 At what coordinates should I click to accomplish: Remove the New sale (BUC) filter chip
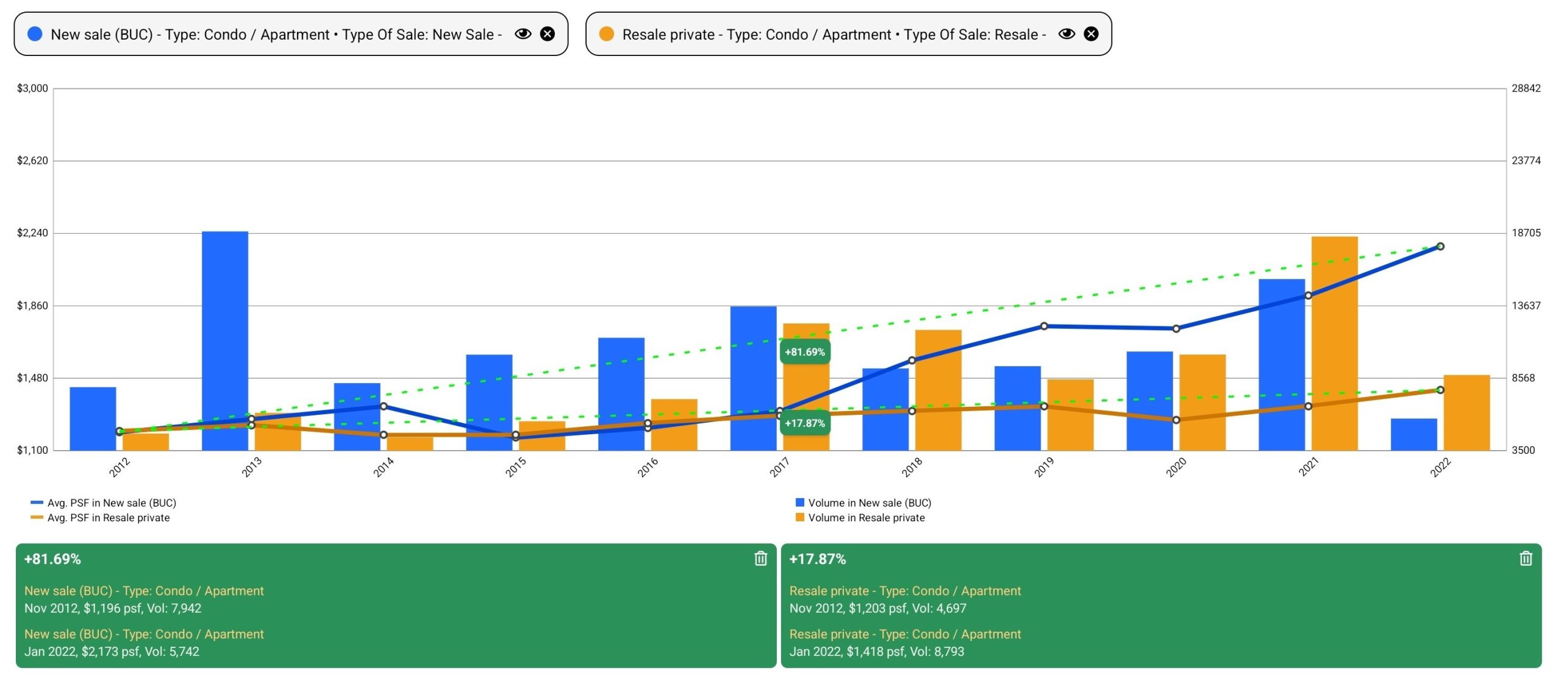[548, 34]
